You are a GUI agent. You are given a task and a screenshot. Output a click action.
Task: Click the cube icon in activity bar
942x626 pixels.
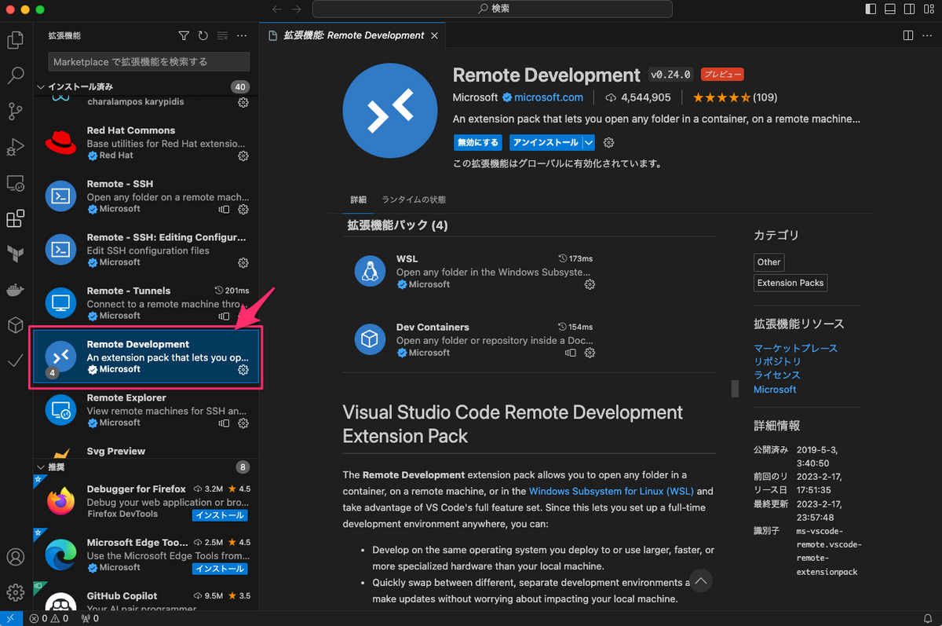15,324
